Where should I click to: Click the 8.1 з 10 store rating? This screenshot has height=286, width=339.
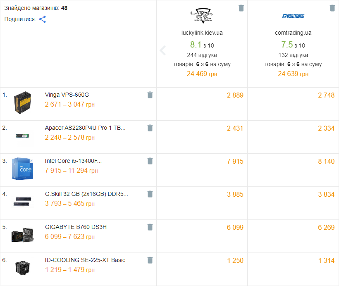[202, 45]
